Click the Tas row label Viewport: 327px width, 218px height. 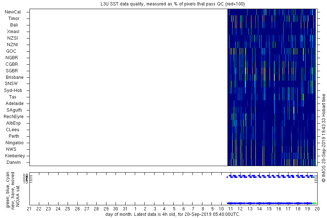(x=12, y=97)
